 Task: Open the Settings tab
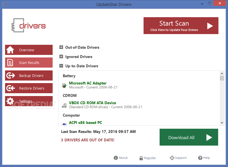29,101
